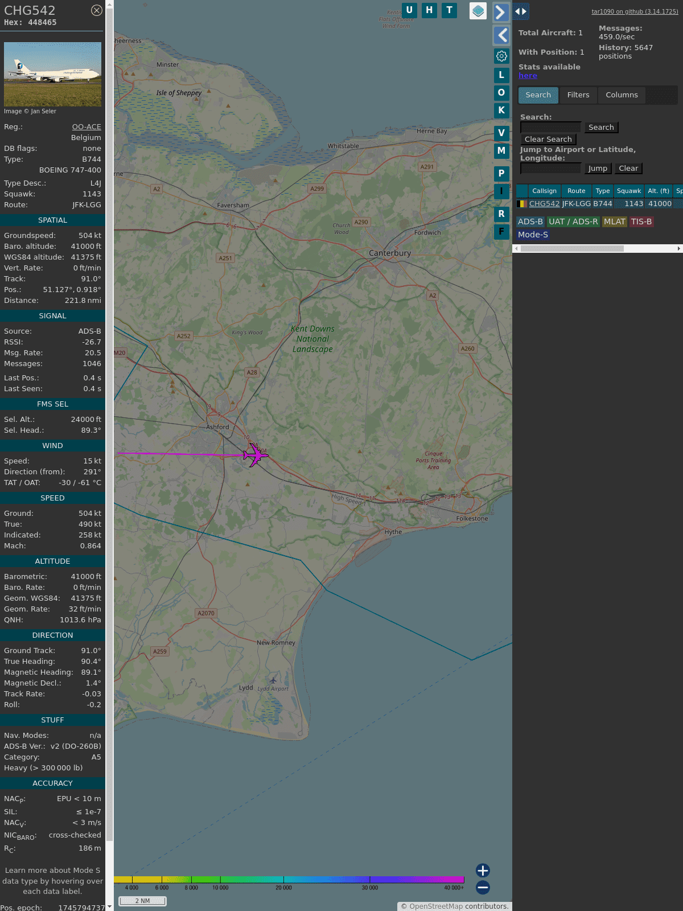
Task: Toggle the K map option button
Action: coord(501,110)
